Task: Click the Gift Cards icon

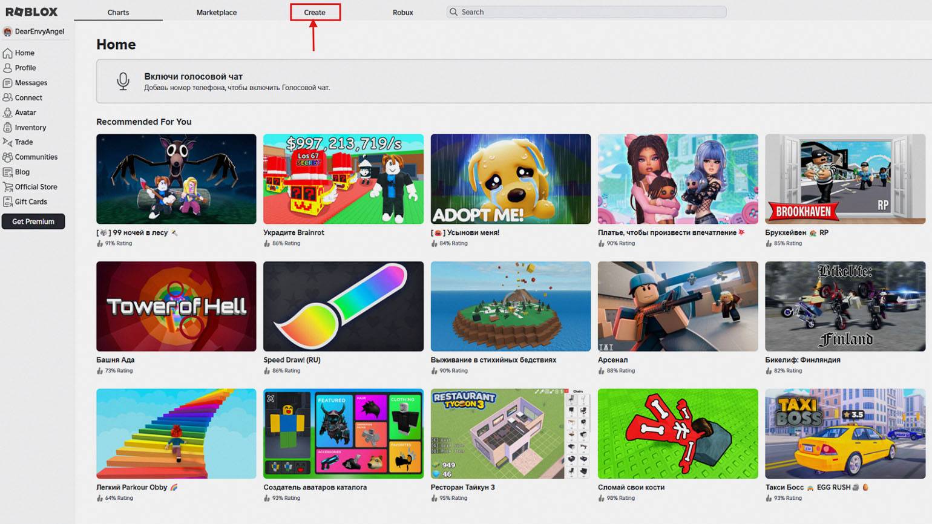Action: click(8, 202)
